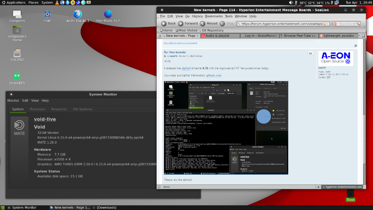Open the Re: New kernels post title
This screenshot has height=210, width=373.
coord(174,52)
